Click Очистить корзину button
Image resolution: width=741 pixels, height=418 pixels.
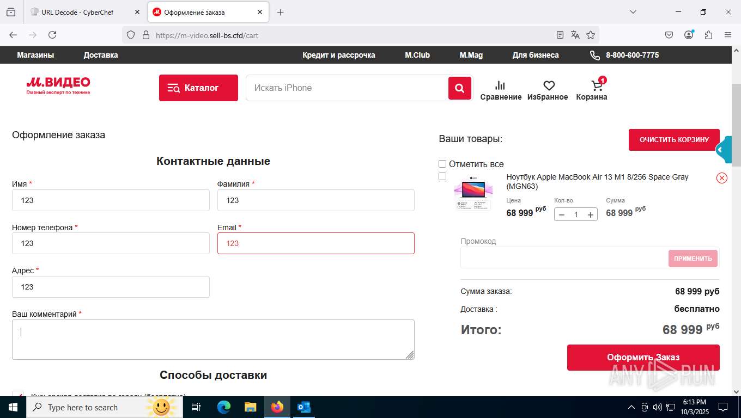tap(674, 140)
